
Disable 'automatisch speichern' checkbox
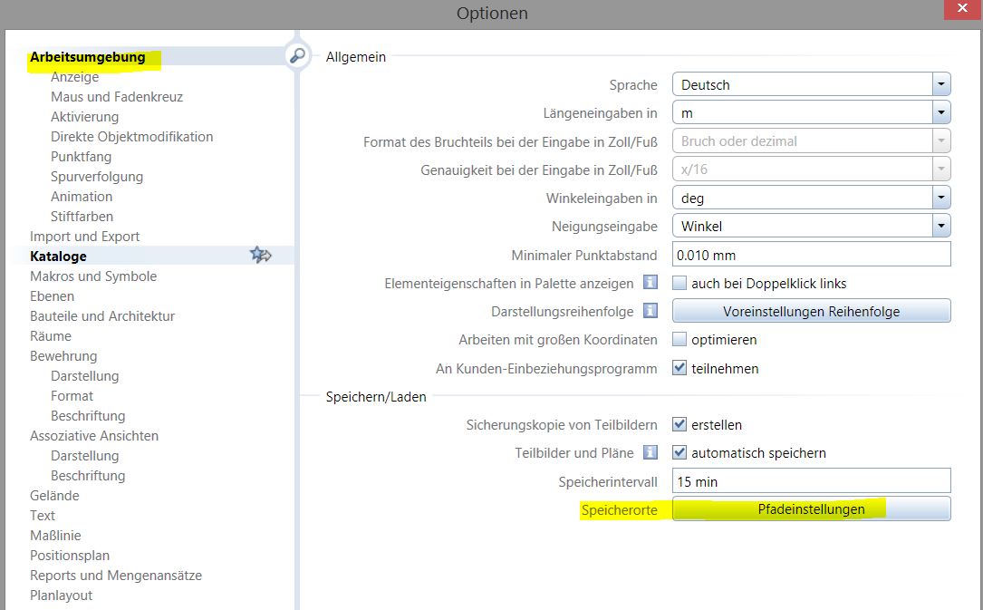click(x=679, y=452)
